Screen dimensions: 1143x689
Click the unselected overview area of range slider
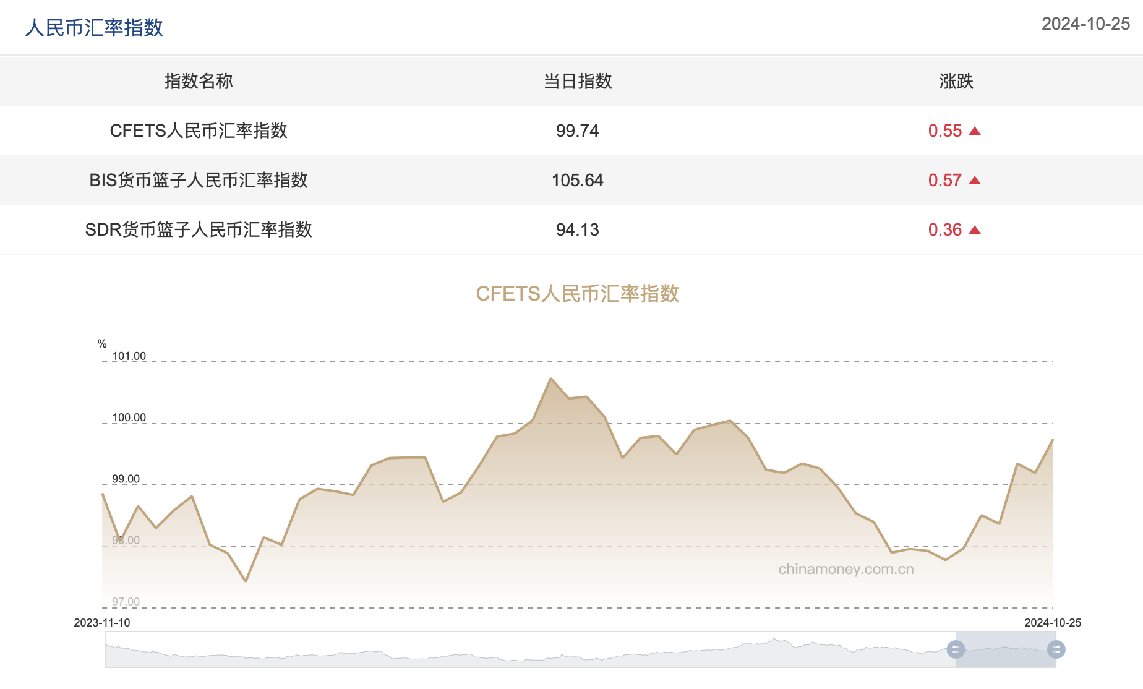[531, 649]
